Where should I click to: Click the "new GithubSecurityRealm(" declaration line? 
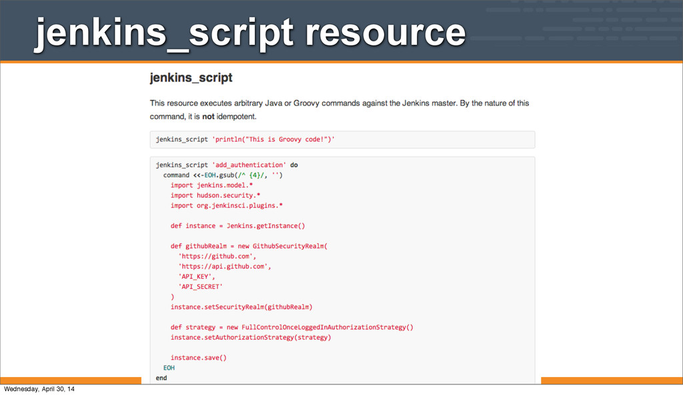click(x=249, y=246)
